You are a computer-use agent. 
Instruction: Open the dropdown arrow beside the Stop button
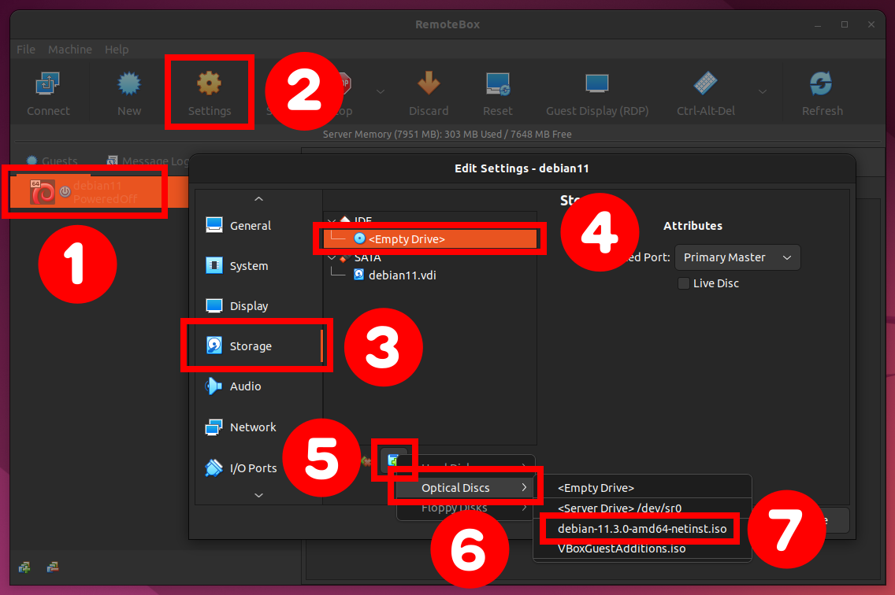[x=381, y=92]
